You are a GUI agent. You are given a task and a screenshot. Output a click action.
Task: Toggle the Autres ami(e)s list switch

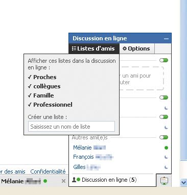pos(163,137)
